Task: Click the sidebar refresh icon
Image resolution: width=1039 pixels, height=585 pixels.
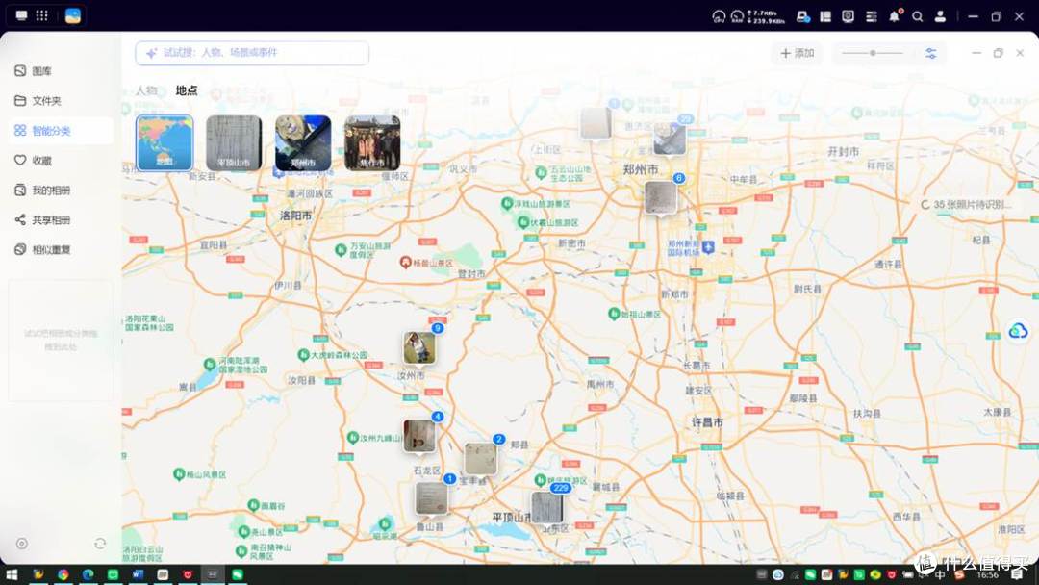Action: (100, 544)
